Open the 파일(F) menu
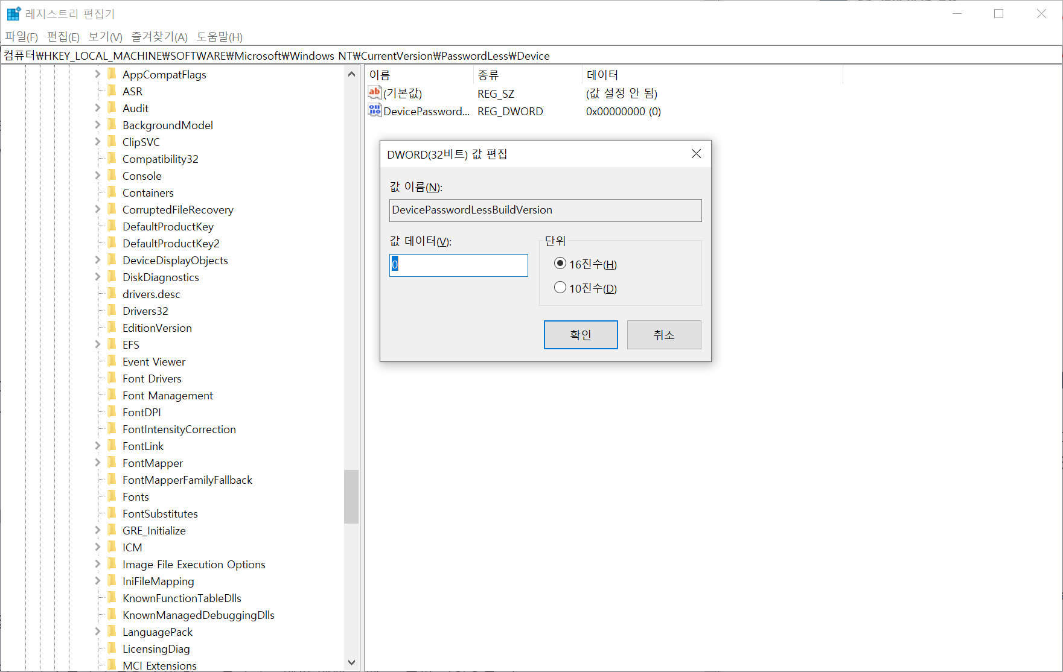Screen dimensions: 1063x672 (x=22, y=37)
